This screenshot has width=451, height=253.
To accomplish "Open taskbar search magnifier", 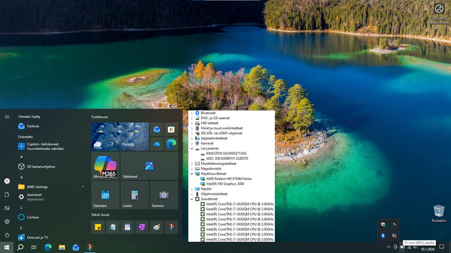I will tap(20, 247).
